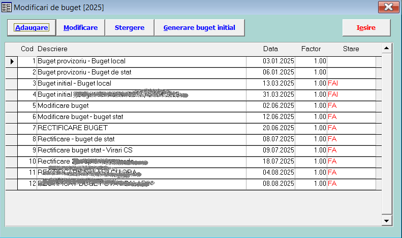This screenshot has height=238, width=402.
Task: Select Rectificare buget stat - Virari CS
Action: [85, 150]
